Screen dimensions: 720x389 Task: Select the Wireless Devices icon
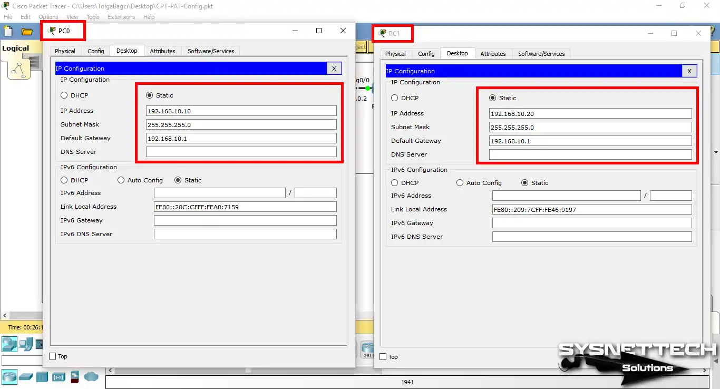[x=58, y=377]
